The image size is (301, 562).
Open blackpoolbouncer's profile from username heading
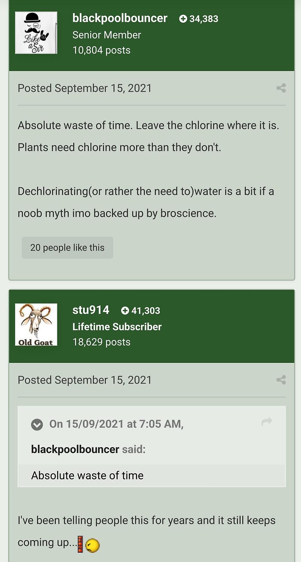pyautogui.click(x=120, y=18)
